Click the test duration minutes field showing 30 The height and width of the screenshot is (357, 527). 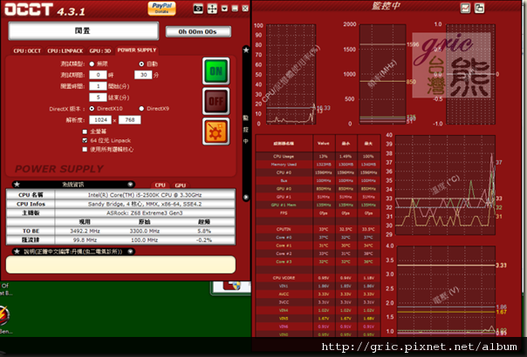pos(143,75)
